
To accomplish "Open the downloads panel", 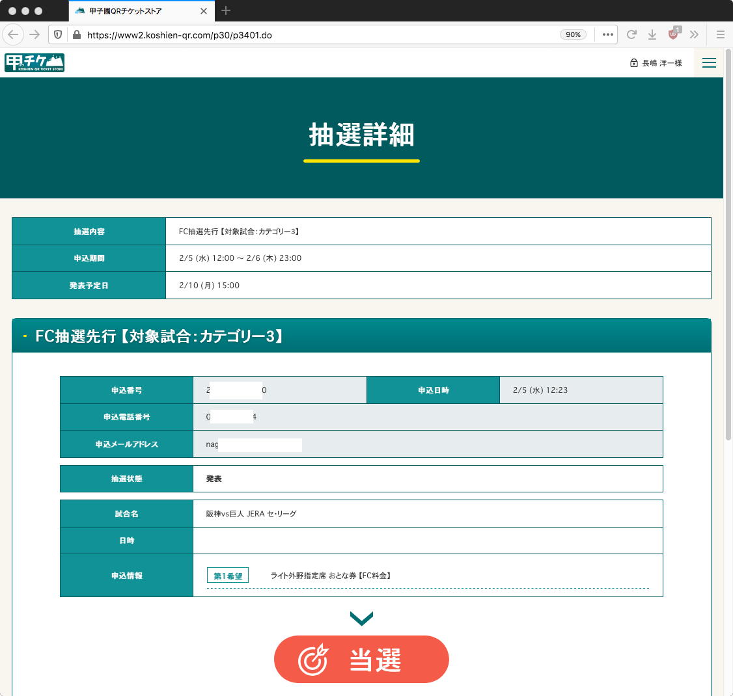I will point(652,34).
